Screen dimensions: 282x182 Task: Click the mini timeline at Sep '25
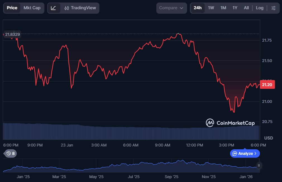click(x=171, y=166)
